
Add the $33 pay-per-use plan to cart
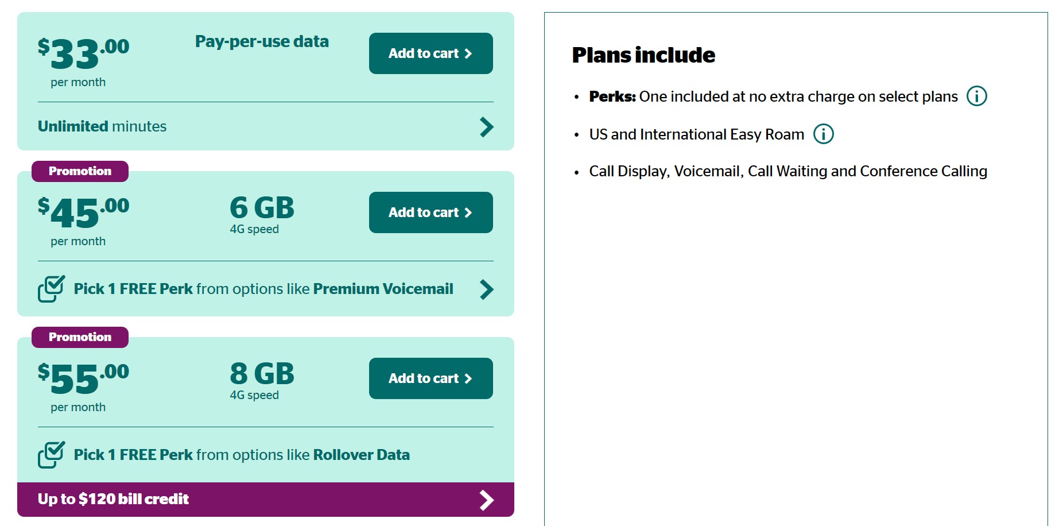(x=430, y=53)
